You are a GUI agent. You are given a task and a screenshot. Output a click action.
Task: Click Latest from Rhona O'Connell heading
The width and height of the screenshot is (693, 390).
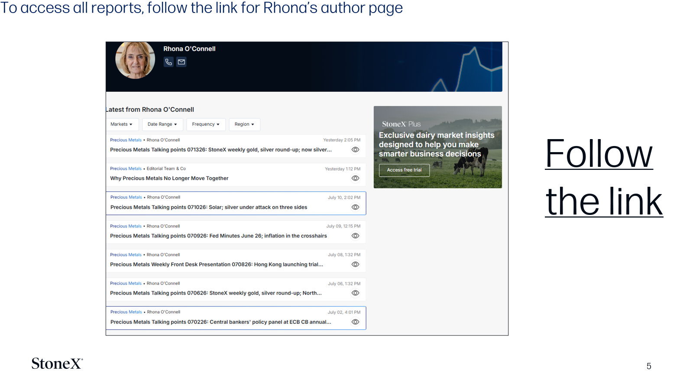point(150,110)
